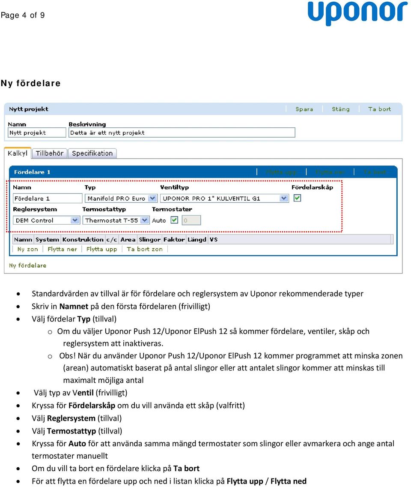
Task: Click Flytta upp in Fördelare 1 bar
Action: coord(281,172)
